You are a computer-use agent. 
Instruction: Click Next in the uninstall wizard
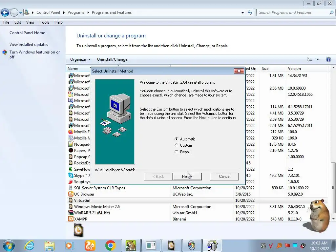click(187, 176)
